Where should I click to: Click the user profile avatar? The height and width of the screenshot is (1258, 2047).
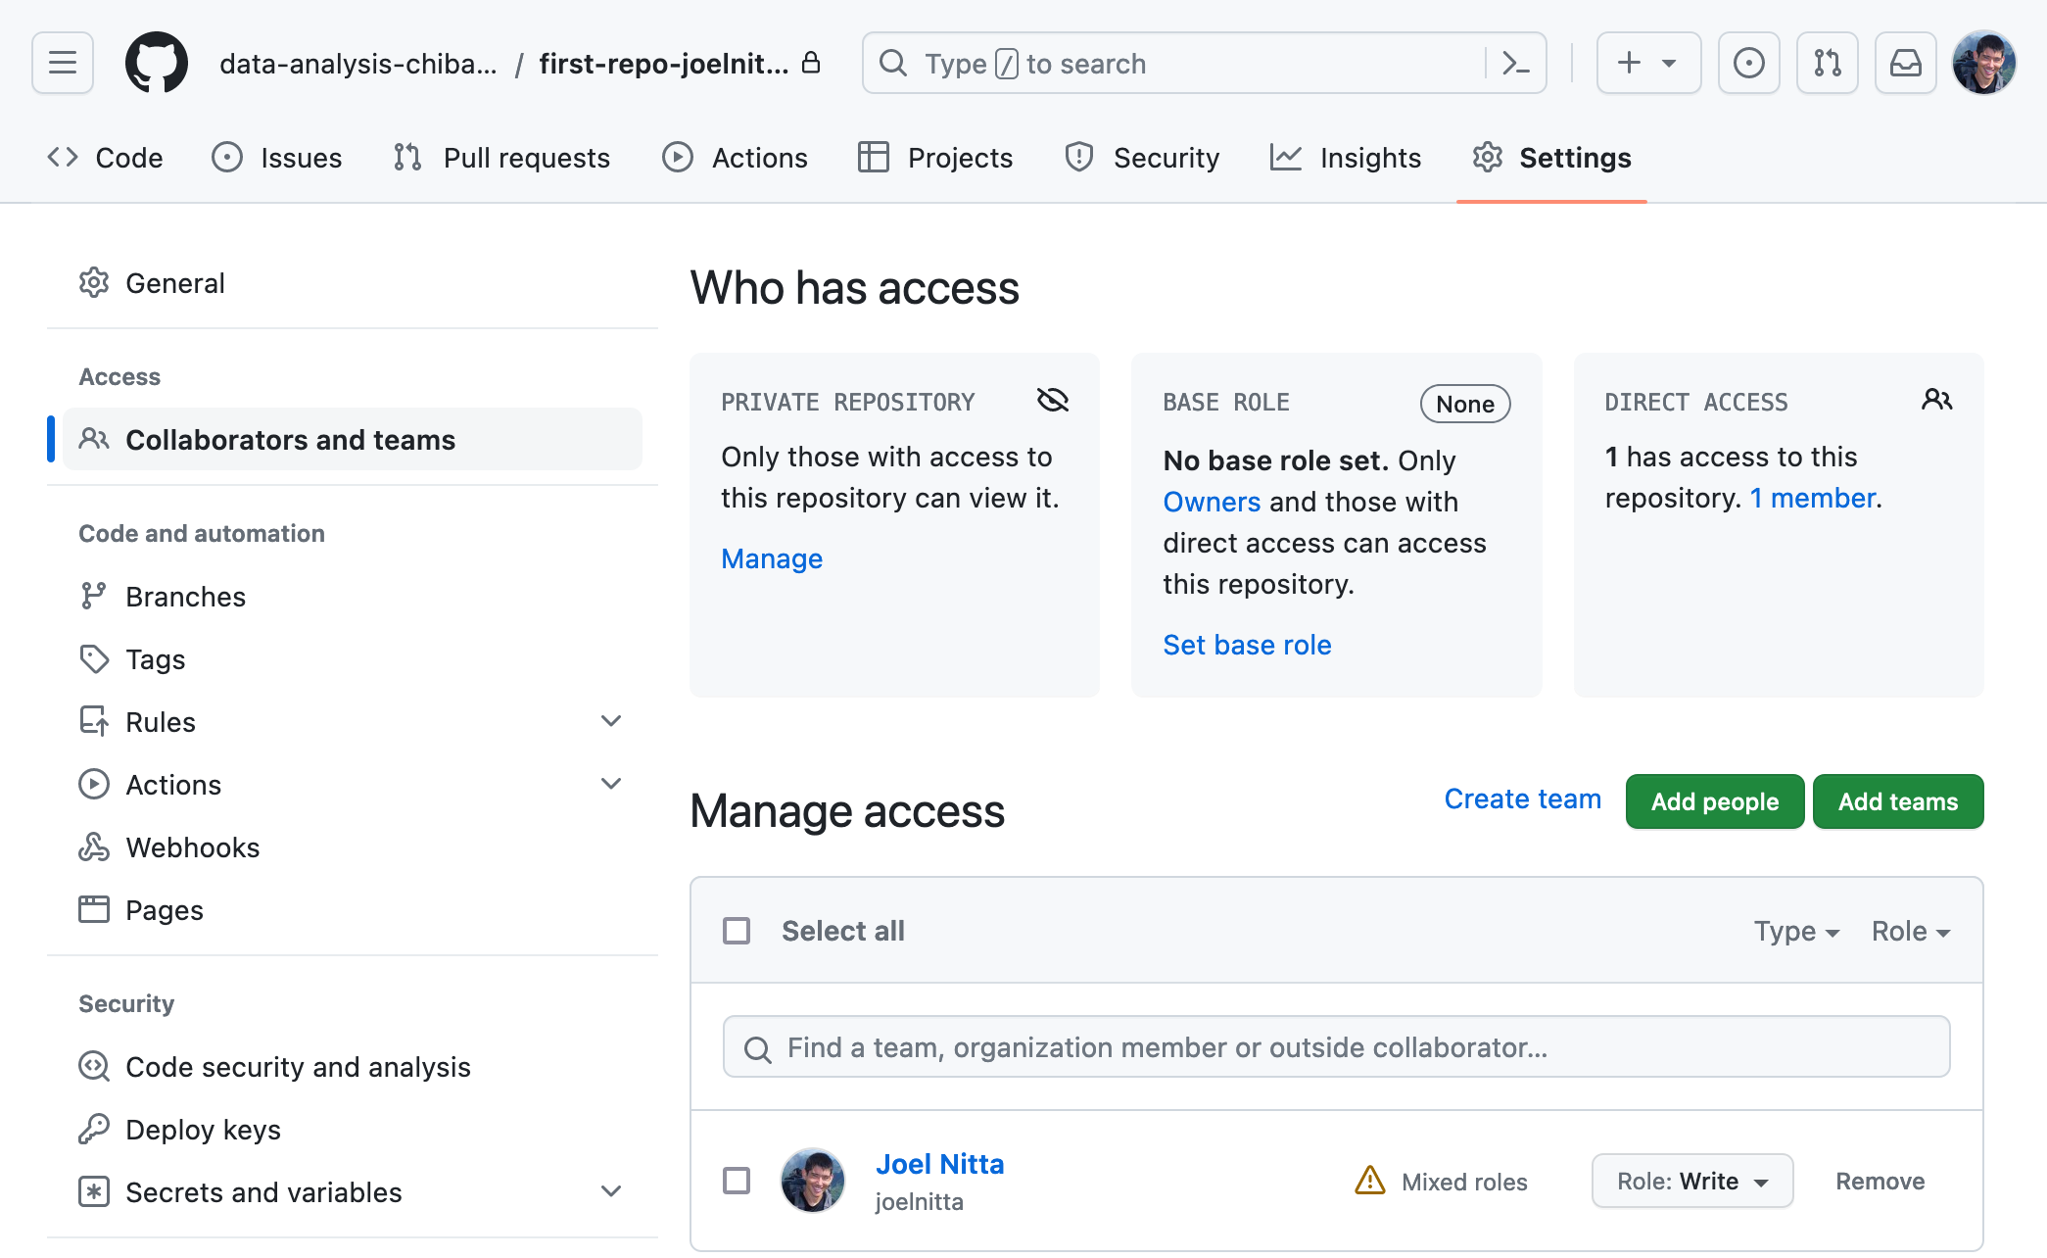tap(1983, 64)
